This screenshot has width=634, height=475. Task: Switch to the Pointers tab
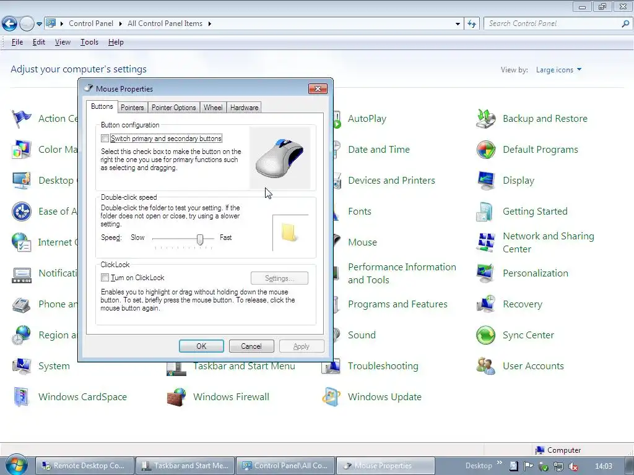pos(132,108)
